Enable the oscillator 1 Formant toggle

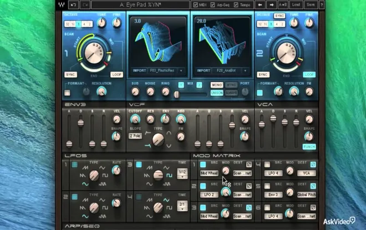[x=67, y=93]
